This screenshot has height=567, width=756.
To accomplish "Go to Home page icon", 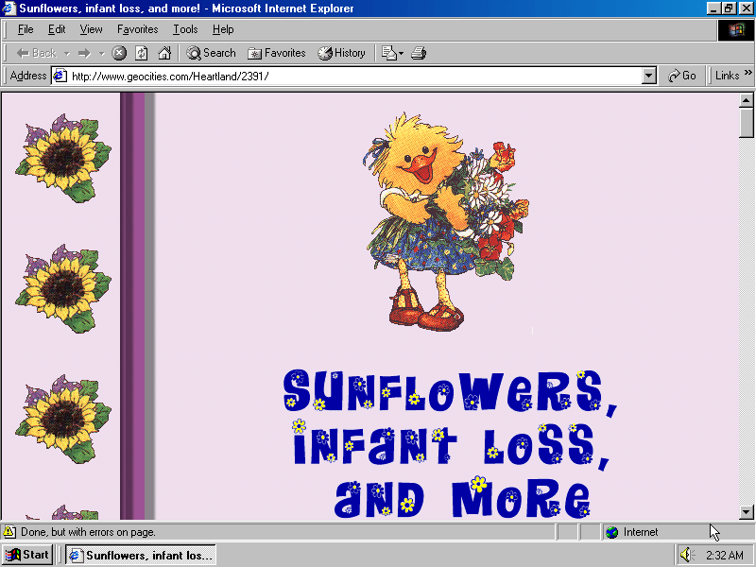I will [164, 53].
